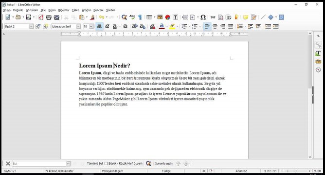Insert a table icon

149,17
